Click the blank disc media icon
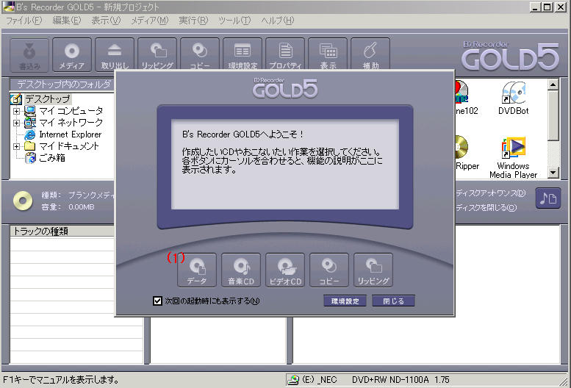Image resolution: width=571 pixels, height=388 pixels. coord(23,201)
